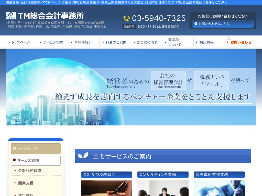This screenshot has height=196, width=262.
Task: Click the bullet icon beside sidebar トップページ
Action: [x=14, y=148]
